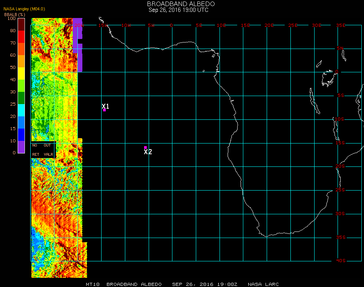Pick the cyan 20-25 colorbar segment

(x=21, y=110)
